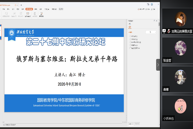Viewport: 193px width, 129px height.
Task: Start slideshow from the beginning icon
Action: pos(6,14)
